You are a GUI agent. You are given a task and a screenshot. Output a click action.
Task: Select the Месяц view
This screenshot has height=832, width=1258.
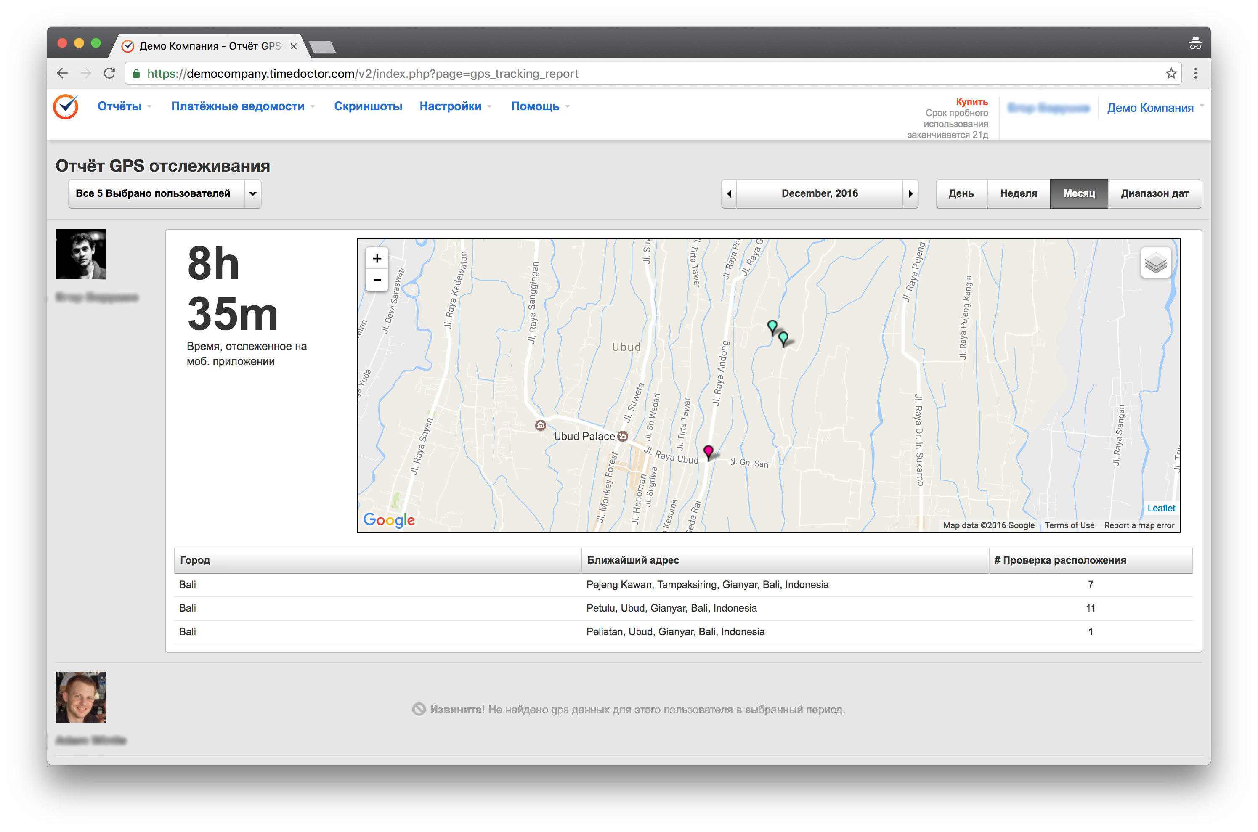(1079, 193)
